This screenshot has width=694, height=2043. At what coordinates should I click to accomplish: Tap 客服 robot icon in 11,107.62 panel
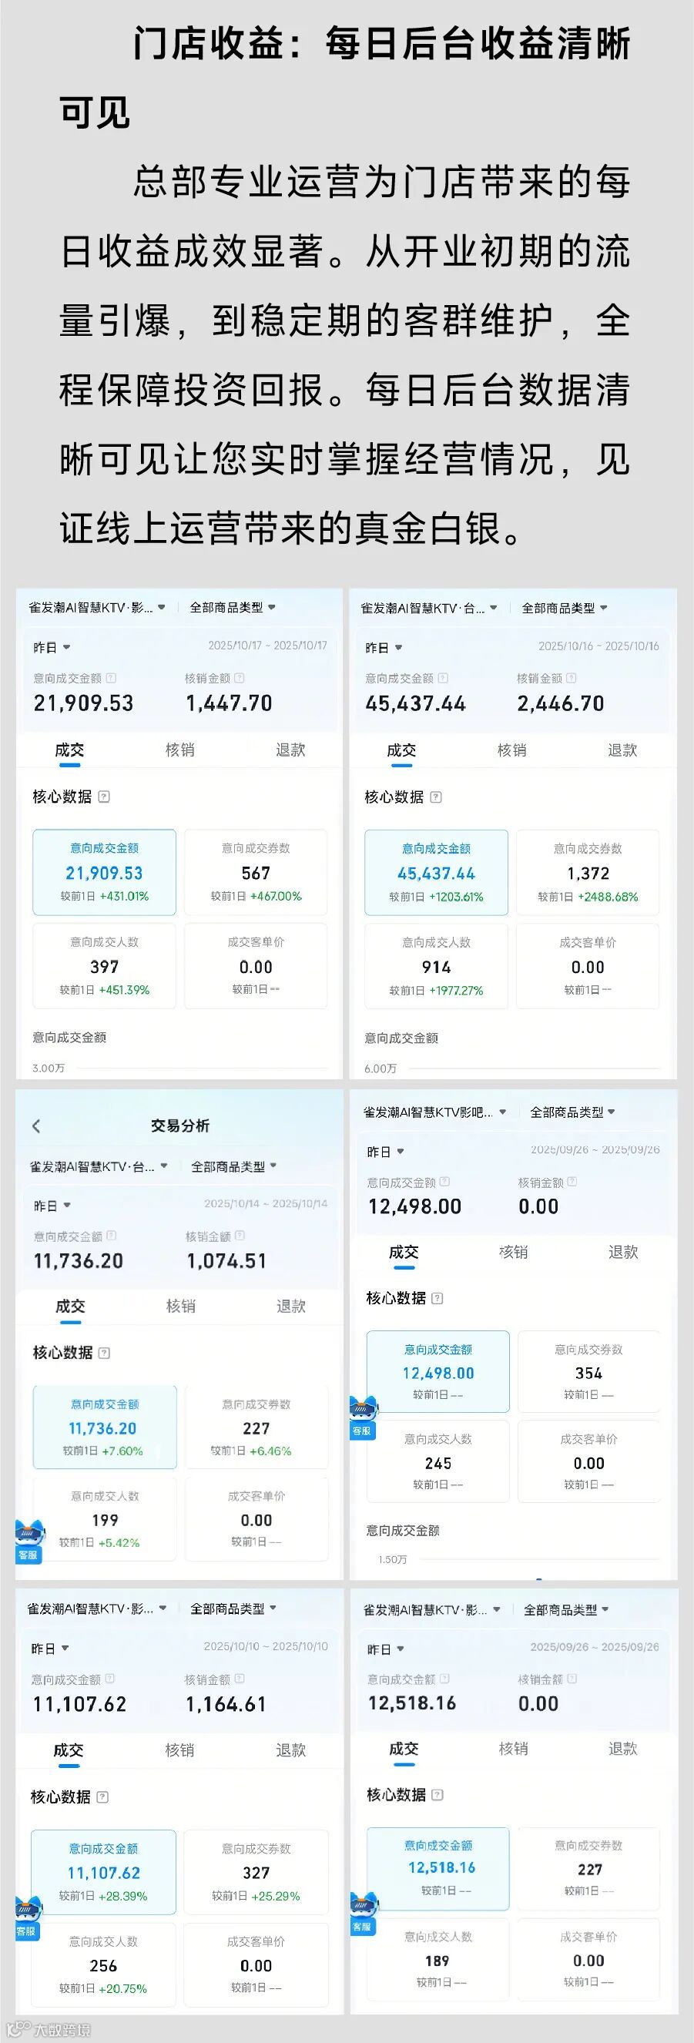(x=28, y=1917)
